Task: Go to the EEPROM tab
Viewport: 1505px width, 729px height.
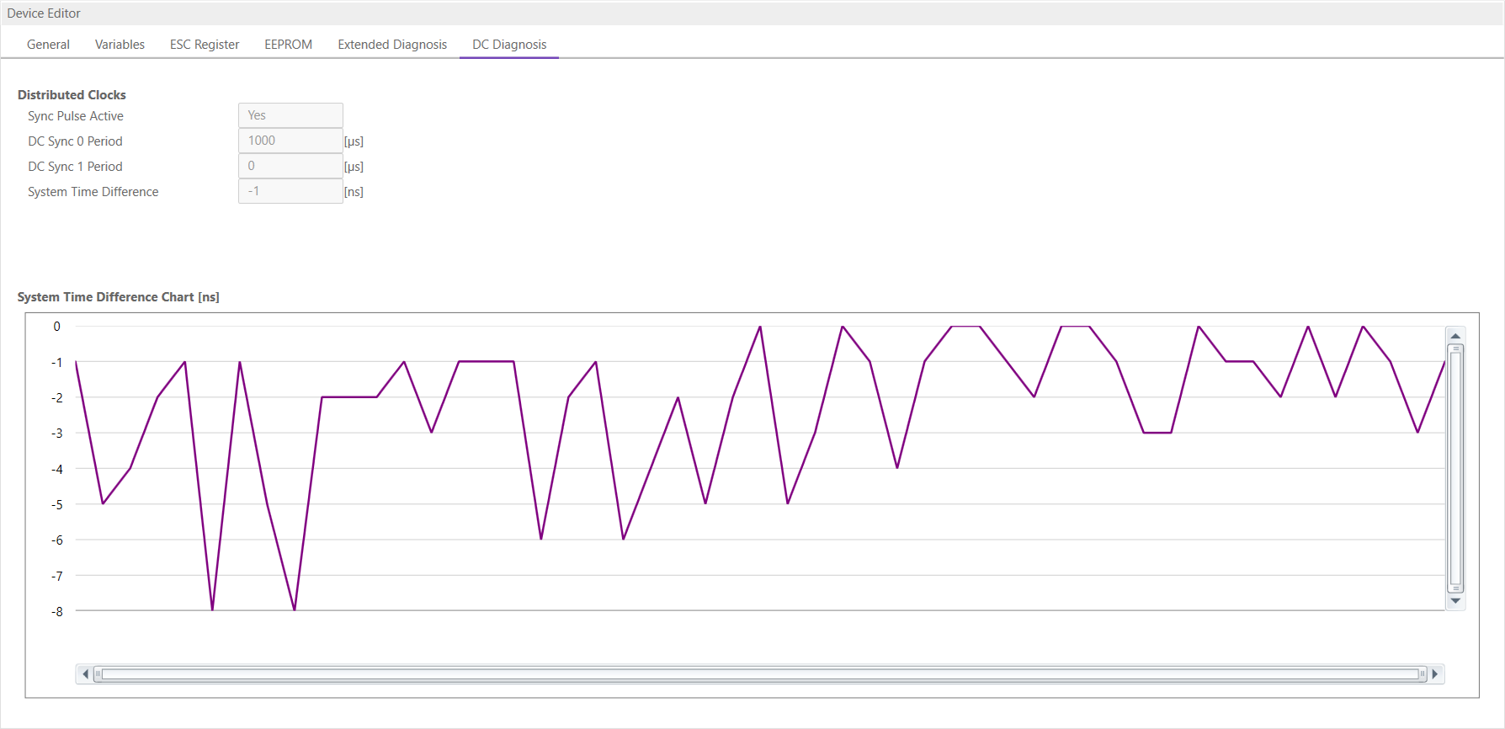Action: pos(288,45)
